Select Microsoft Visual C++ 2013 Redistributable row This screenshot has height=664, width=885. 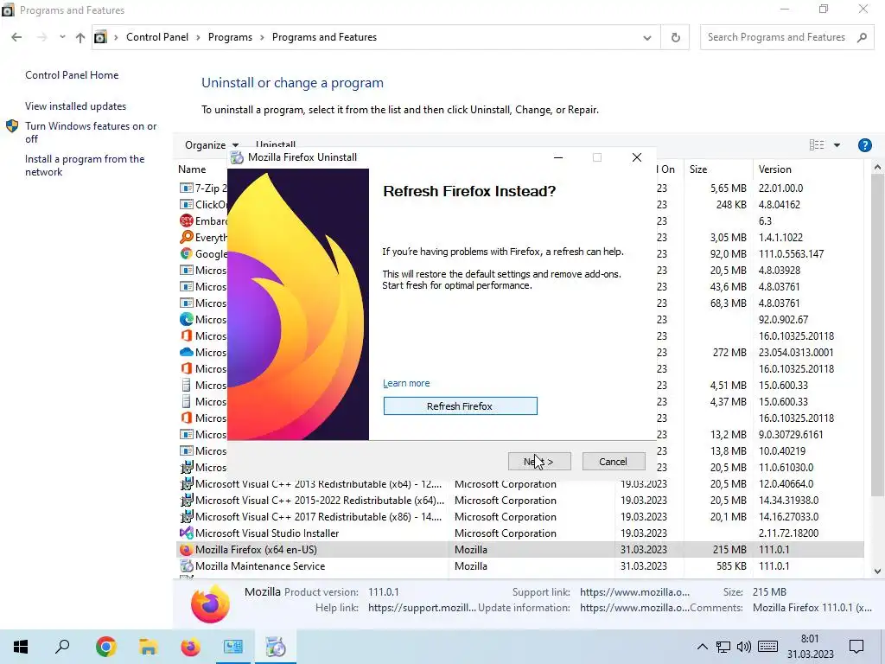point(519,484)
